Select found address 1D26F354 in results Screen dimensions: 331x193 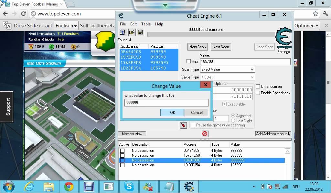coord(149,68)
